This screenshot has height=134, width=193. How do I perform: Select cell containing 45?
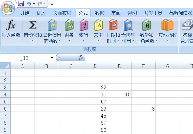click(95, 116)
